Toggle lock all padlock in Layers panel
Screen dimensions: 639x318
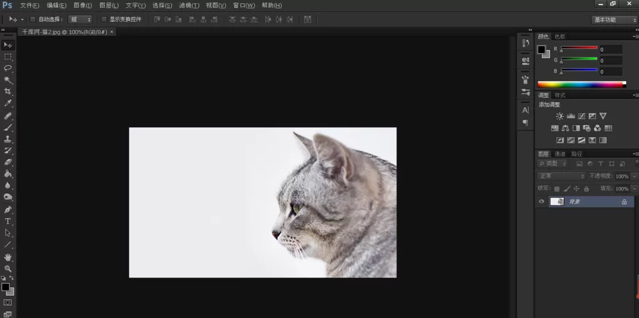[586, 189]
